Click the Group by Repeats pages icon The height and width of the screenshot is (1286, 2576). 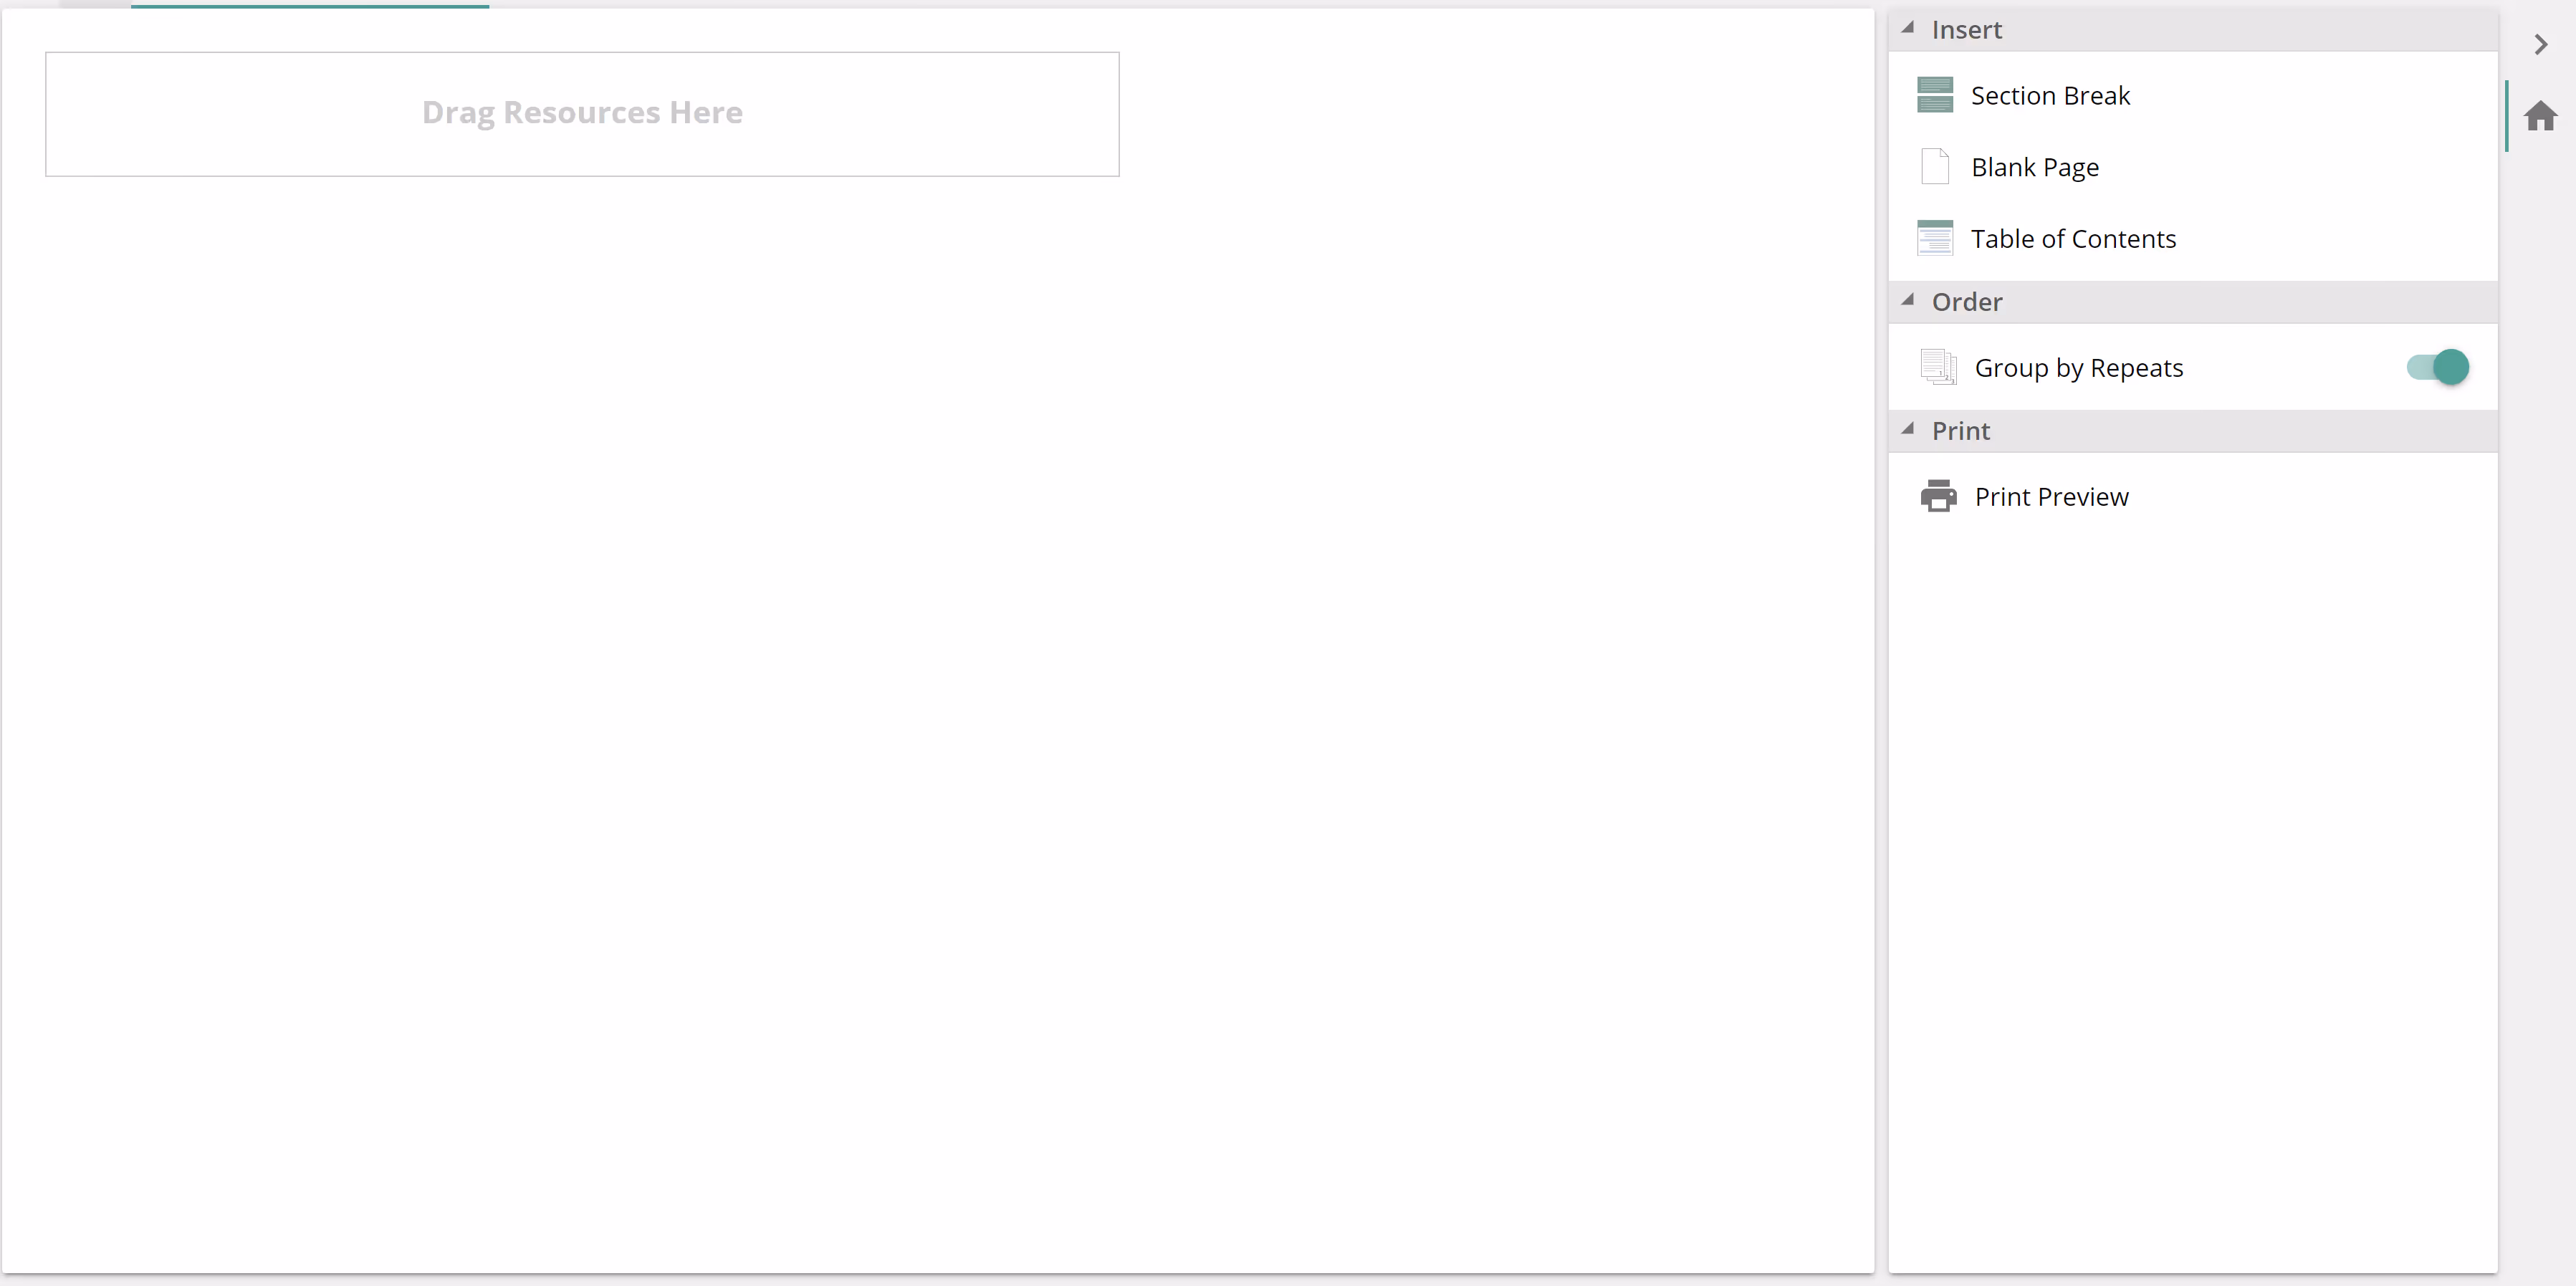pyautogui.click(x=1938, y=367)
